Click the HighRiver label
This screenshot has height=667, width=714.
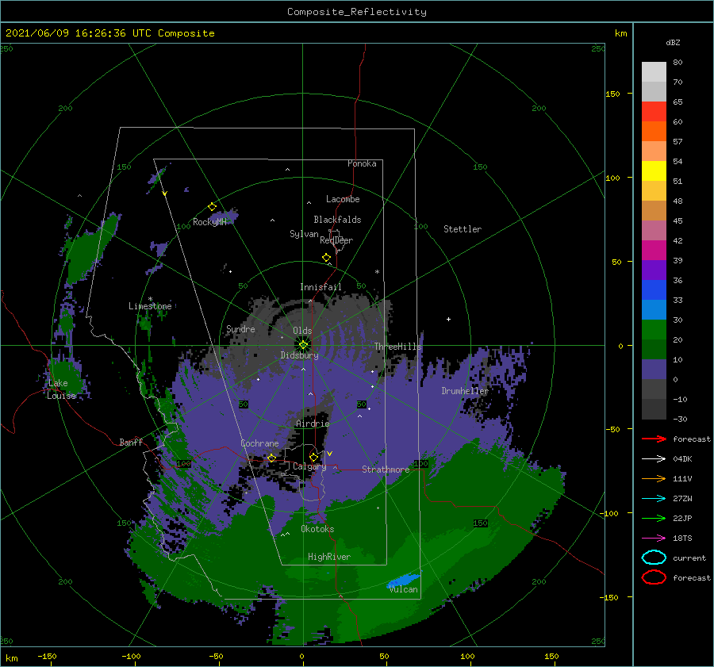tap(329, 557)
